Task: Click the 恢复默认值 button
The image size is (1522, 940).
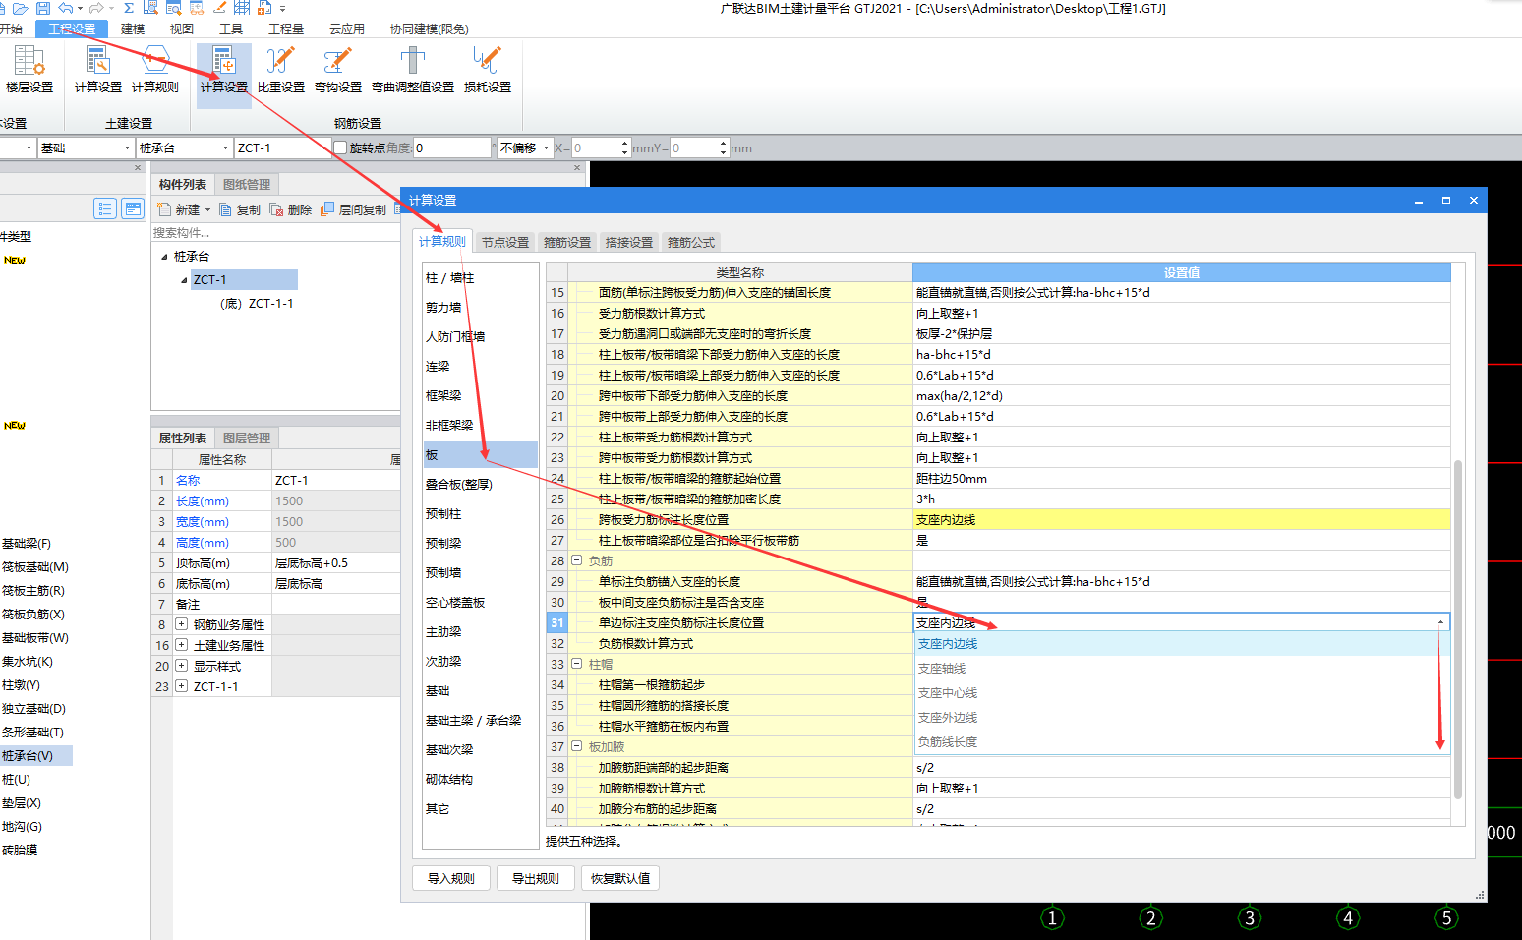Action: tap(620, 878)
